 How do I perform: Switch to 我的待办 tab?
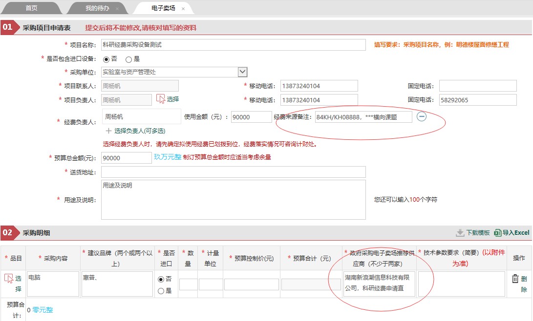click(x=97, y=8)
